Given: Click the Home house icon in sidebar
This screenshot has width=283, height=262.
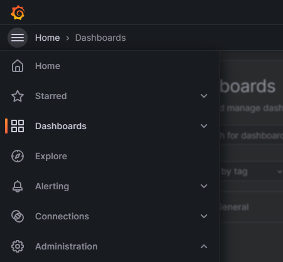Looking at the screenshot, I should tap(18, 66).
